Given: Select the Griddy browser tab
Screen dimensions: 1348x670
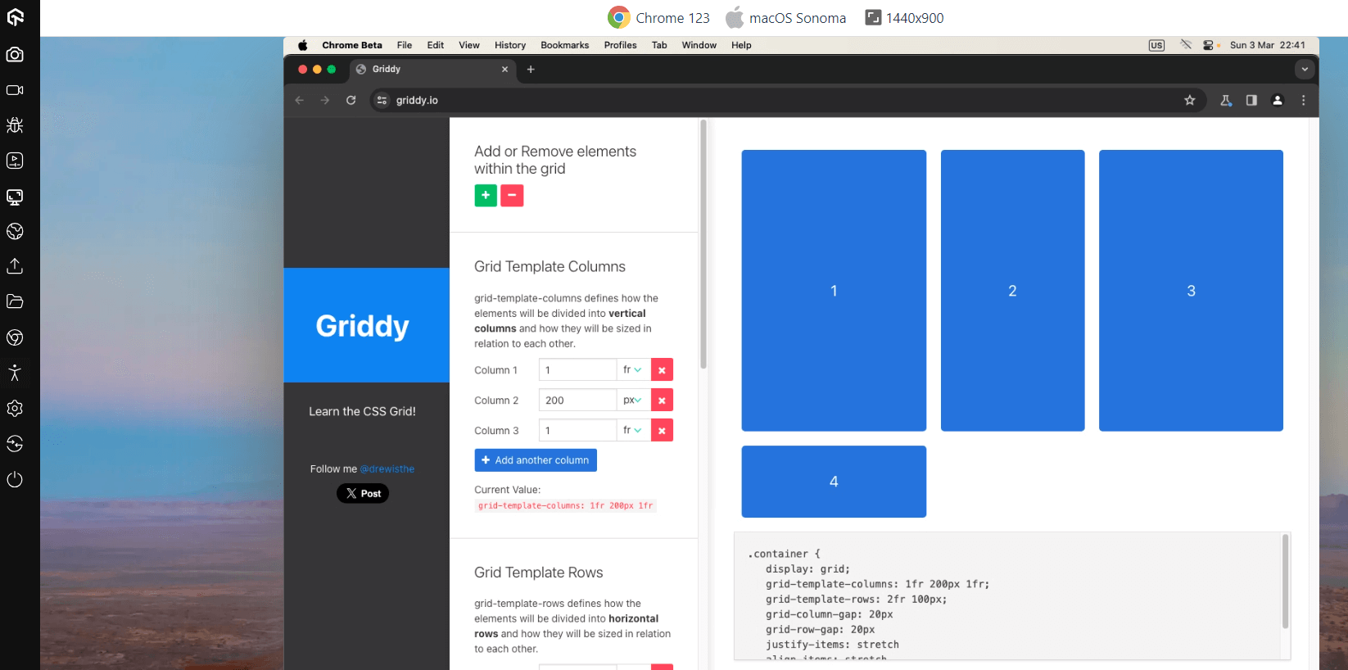Looking at the screenshot, I should [x=432, y=70].
